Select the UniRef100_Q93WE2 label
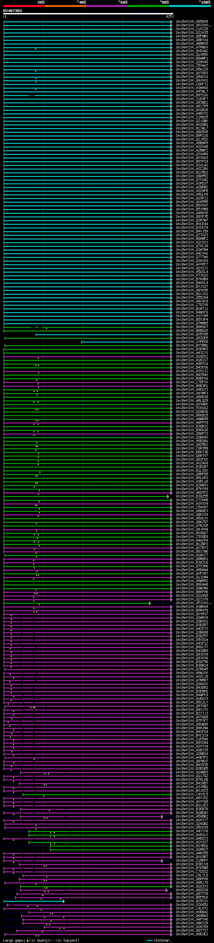 [x=192, y=102]
